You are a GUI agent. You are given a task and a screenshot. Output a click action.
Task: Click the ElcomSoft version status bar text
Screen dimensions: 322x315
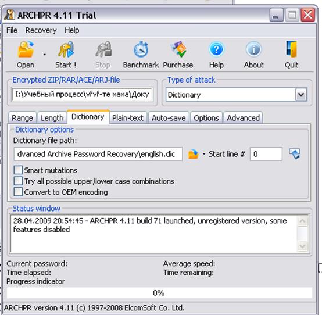click(x=94, y=308)
